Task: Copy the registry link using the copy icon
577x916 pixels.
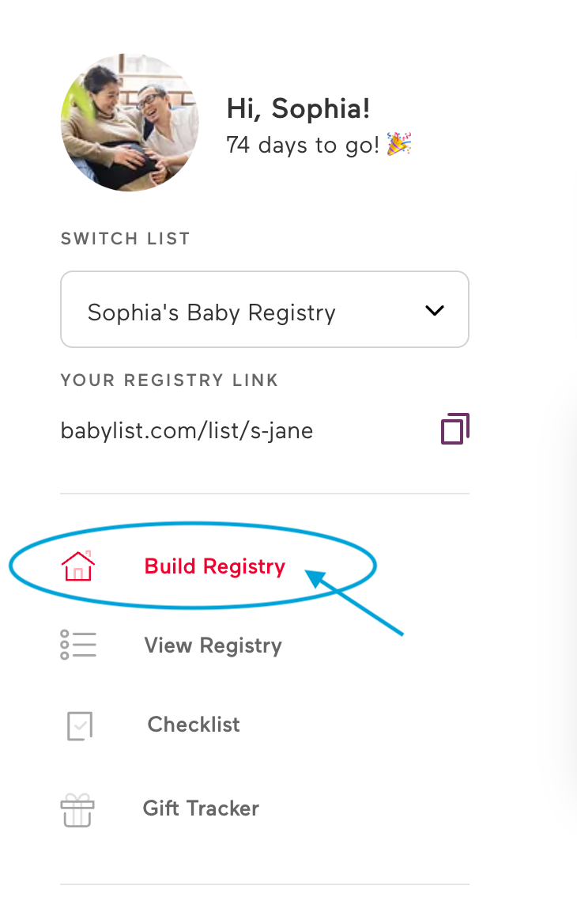Action: tap(454, 430)
